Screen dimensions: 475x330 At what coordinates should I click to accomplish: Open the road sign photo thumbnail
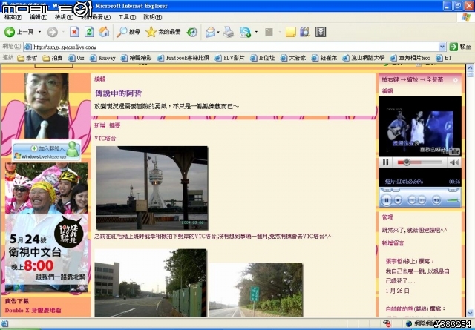pyautogui.click(x=256, y=290)
